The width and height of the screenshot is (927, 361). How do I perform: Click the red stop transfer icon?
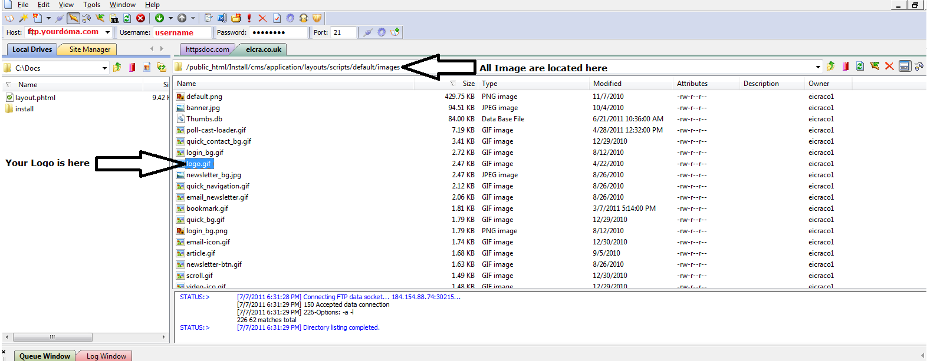tap(140, 18)
